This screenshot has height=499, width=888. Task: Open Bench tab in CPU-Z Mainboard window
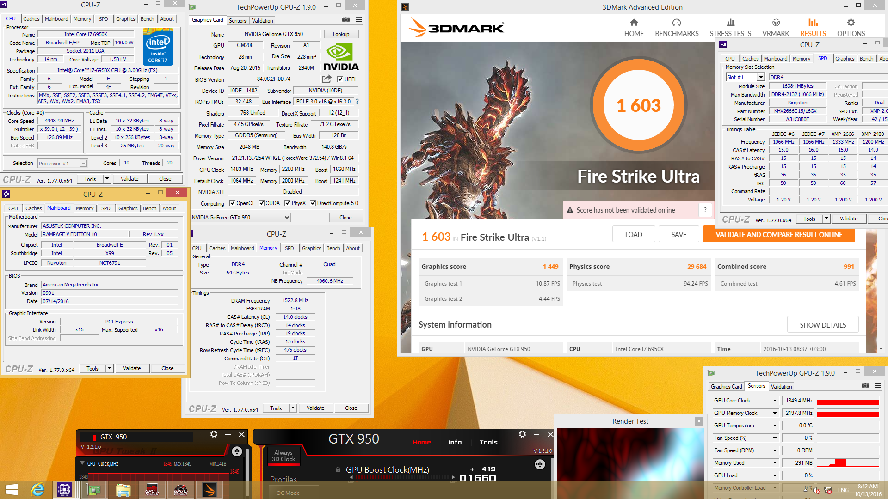pyautogui.click(x=149, y=208)
